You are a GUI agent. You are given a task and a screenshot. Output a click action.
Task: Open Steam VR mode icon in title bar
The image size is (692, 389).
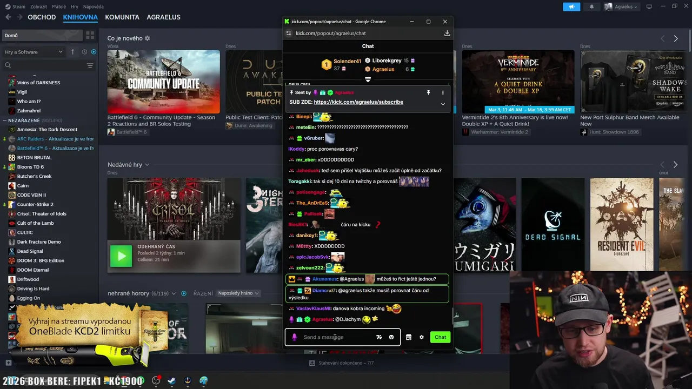(x=649, y=6)
